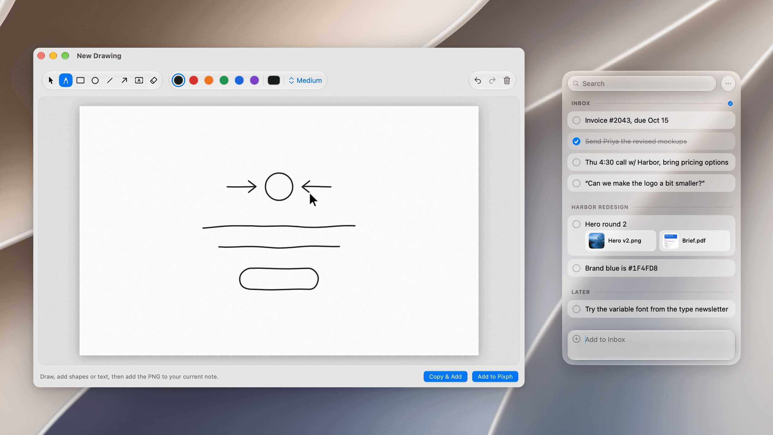This screenshot has height=435, width=773.
Task: Open the custom color well
Action: (274, 80)
